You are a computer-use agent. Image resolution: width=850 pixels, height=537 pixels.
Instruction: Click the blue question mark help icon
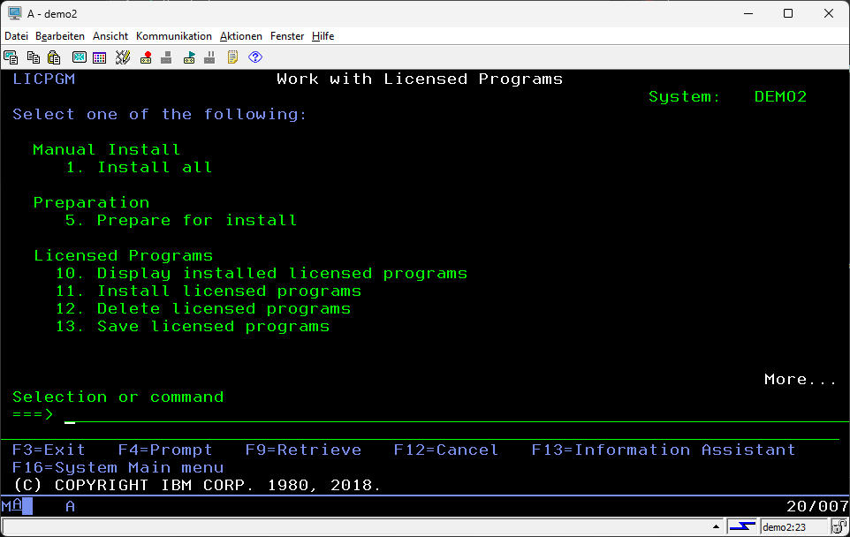255,57
